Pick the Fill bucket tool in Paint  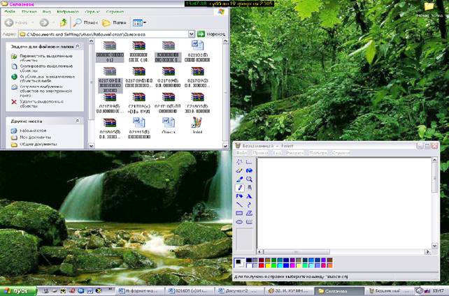250,170
